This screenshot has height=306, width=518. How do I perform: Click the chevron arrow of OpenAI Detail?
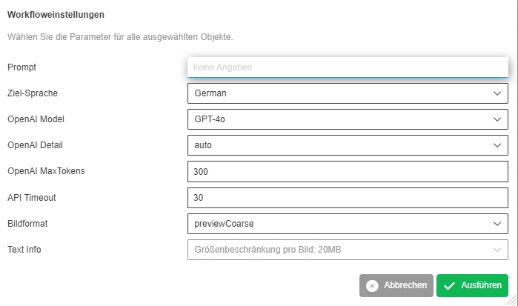coord(497,145)
